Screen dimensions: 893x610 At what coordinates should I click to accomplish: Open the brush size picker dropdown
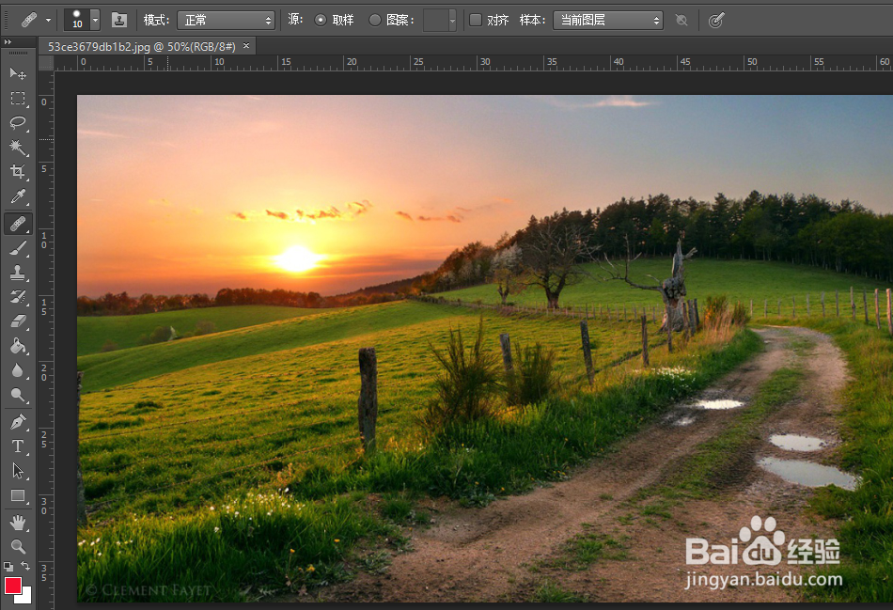coord(96,20)
